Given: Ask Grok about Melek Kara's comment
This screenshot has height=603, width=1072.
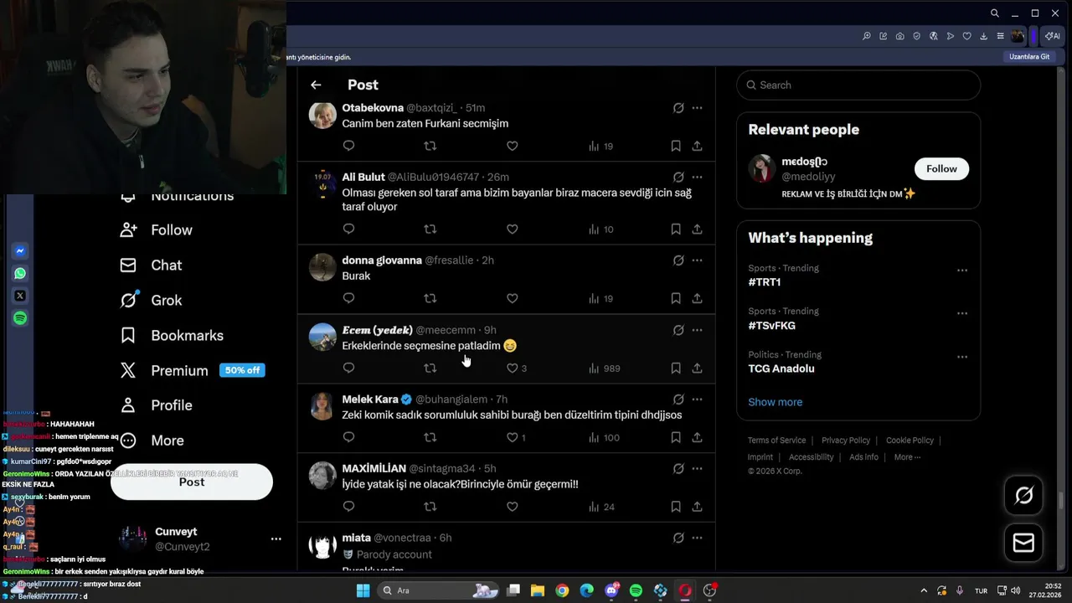Looking at the screenshot, I should (678, 399).
